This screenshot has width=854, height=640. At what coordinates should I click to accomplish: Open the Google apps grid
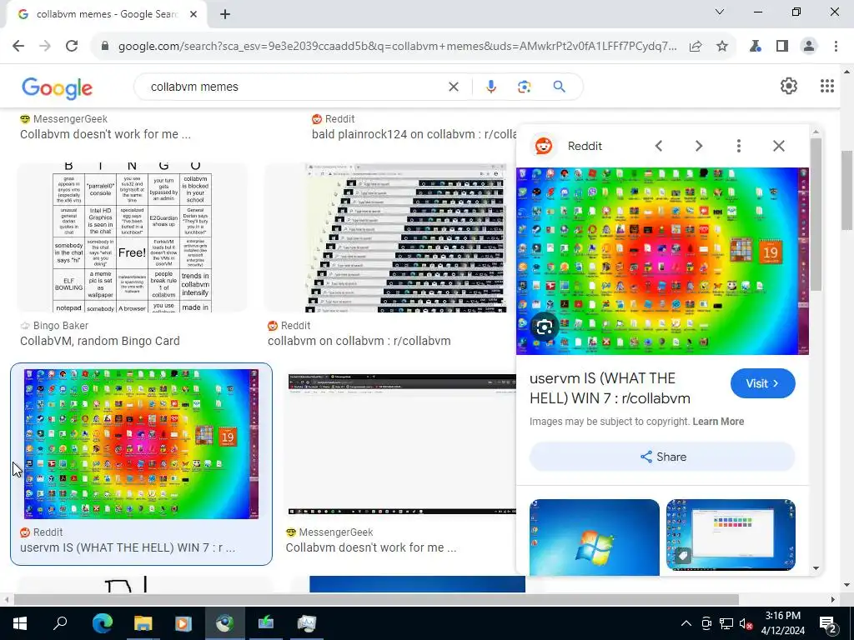click(826, 86)
